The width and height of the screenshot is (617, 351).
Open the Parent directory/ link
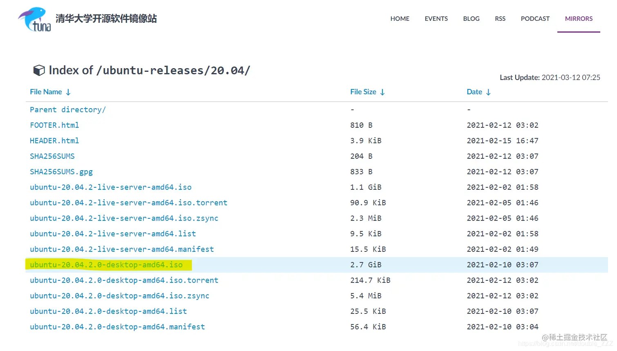pos(68,109)
